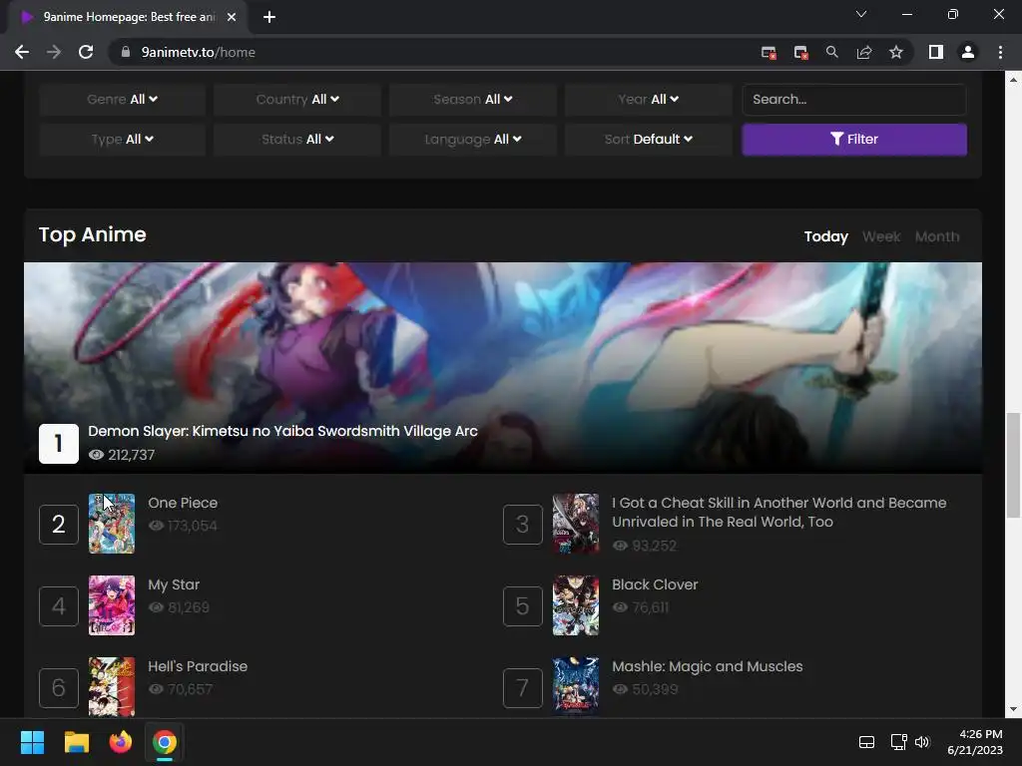Open File Explorer from the taskbar
1022x766 pixels.
tap(76, 742)
